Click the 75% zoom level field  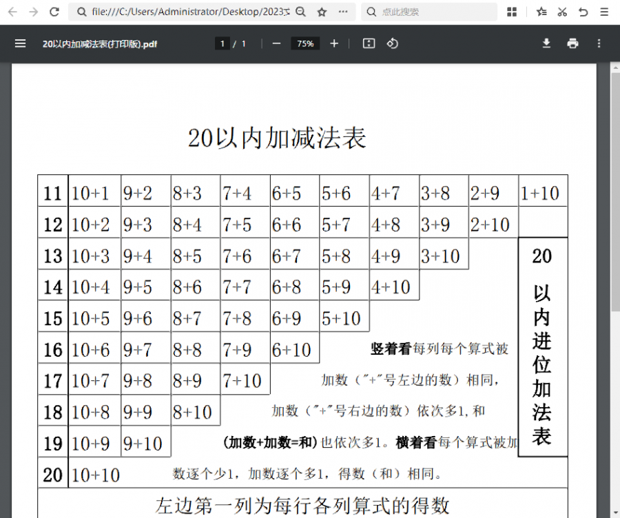pyautogui.click(x=305, y=43)
